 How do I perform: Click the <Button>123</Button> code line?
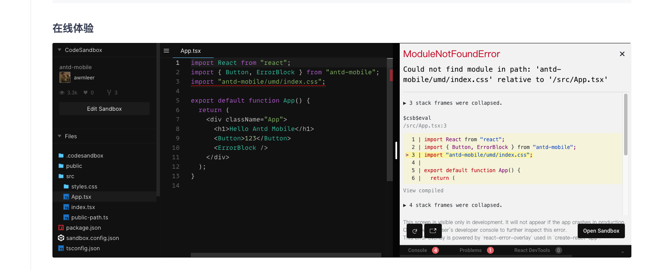coord(252,138)
